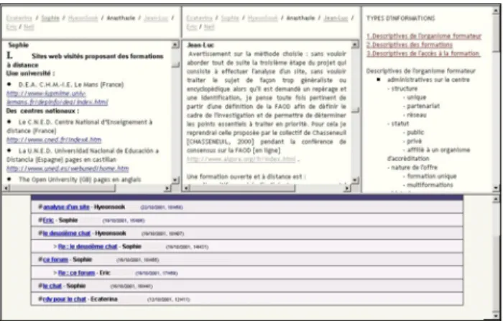Click left arrow of Jean-Luc frame horizontal scrollbar
503x321 pixels.
(186, 188)
